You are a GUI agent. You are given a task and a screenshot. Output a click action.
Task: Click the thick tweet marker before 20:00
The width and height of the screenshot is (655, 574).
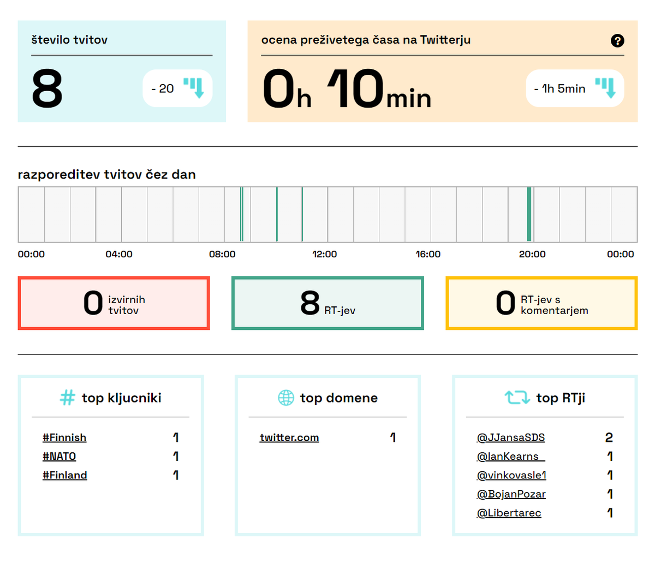(x=529, y=214)
